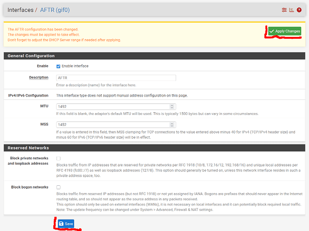Click the MSS label
Screen dimensions: 309x231
[44, 124]
